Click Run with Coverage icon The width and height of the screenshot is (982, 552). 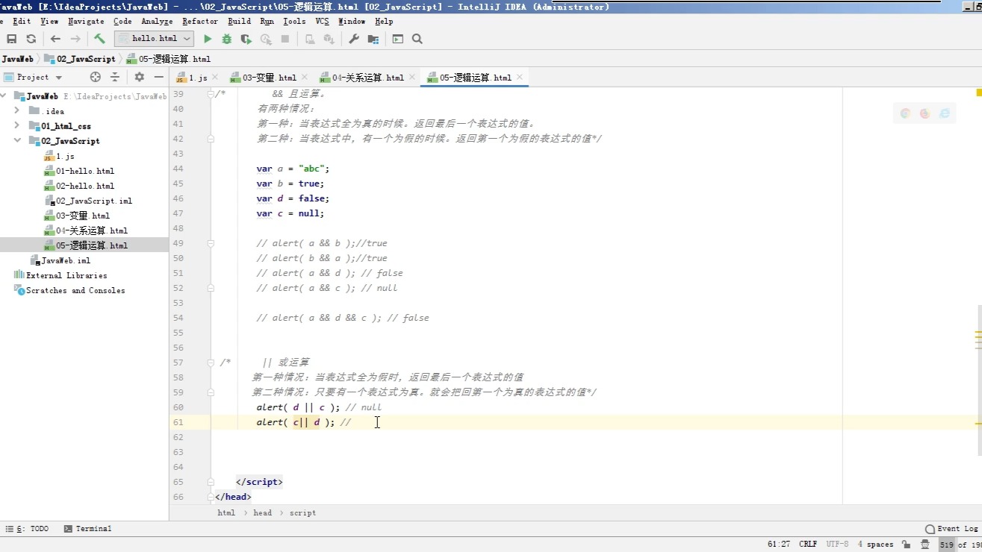(246, 39)
